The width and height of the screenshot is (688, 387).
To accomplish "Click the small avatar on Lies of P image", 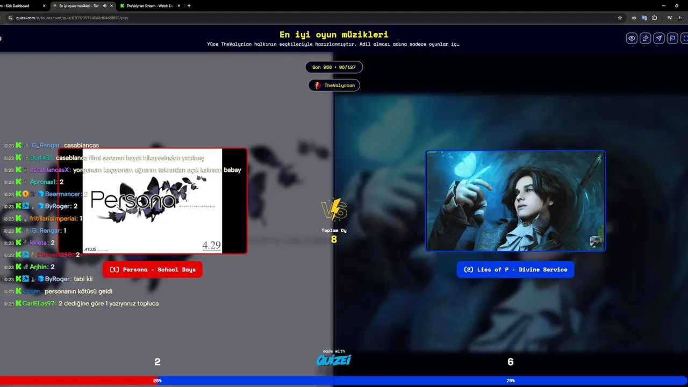I will (596, 242).
